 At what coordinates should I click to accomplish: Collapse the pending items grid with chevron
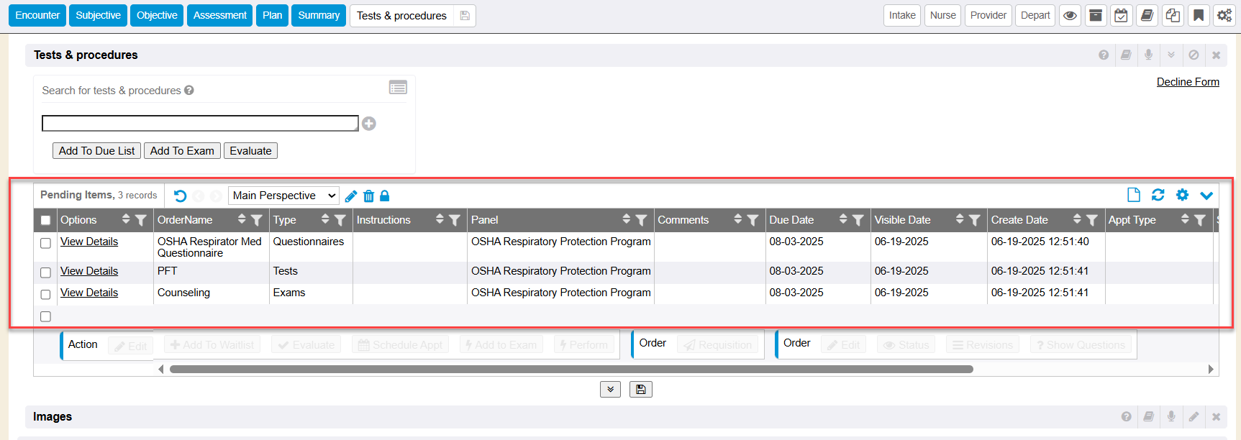tap(1206, 196)
